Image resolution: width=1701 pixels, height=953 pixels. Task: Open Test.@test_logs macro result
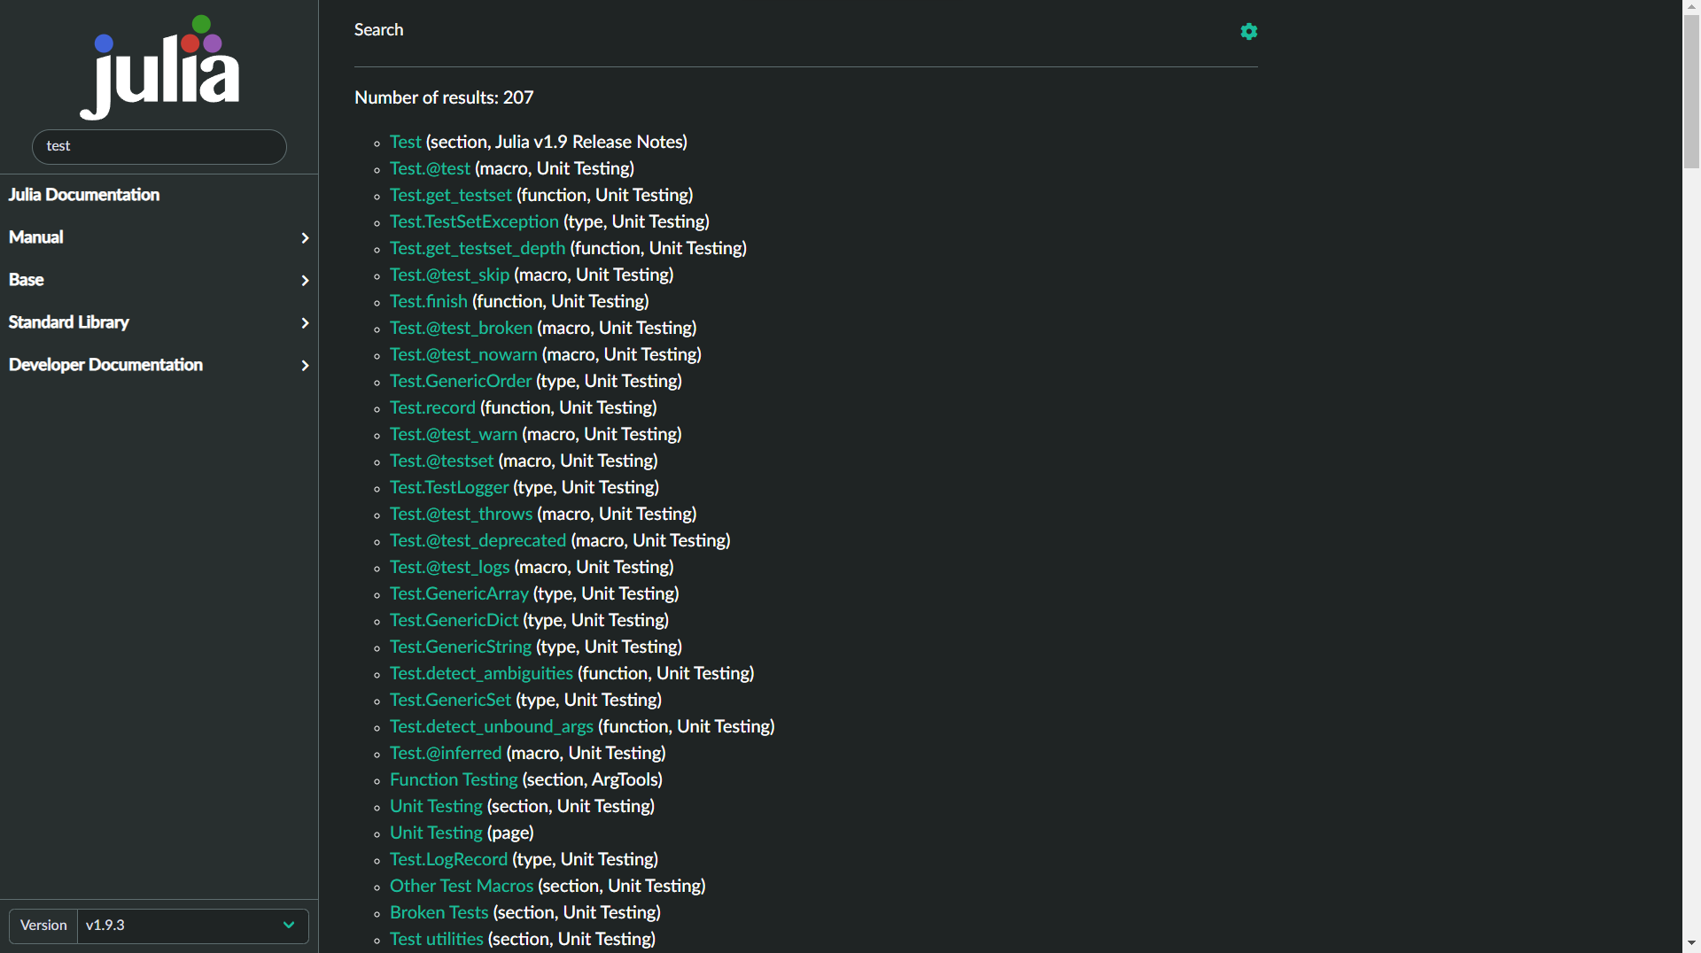tap(449, 568)
